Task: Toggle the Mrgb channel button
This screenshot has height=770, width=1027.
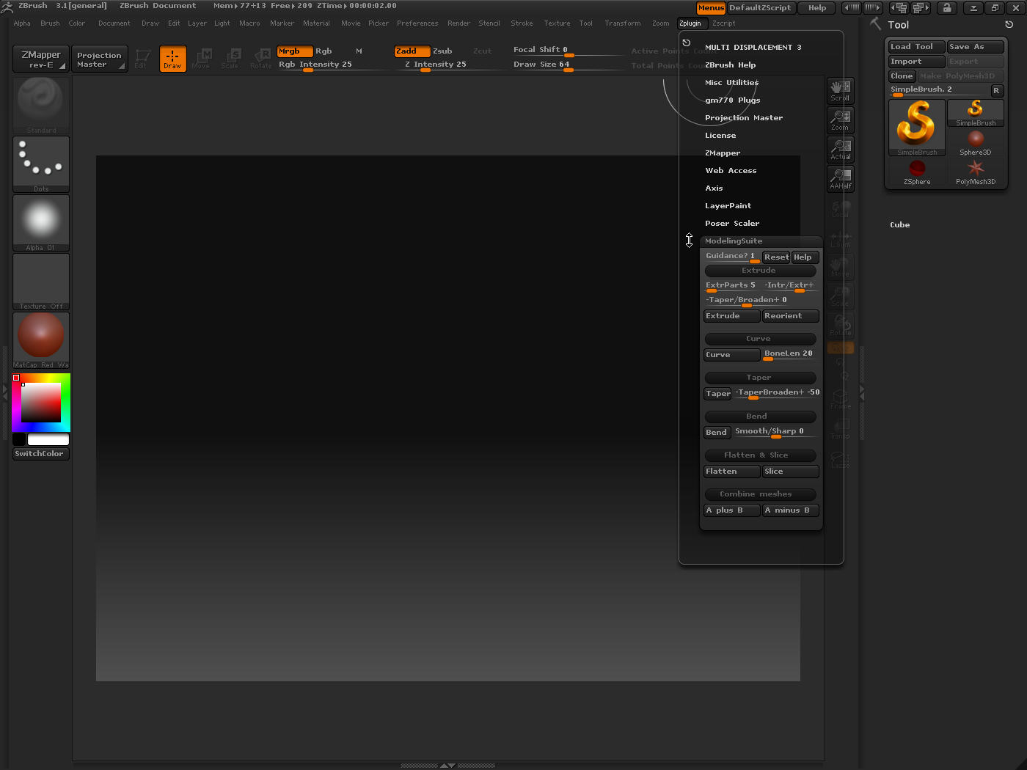Action: click(294, 51)
